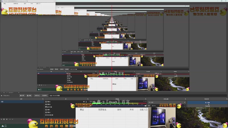
Task: Pop out the Audio Mixer dock
Action: [x=146, y=99]
